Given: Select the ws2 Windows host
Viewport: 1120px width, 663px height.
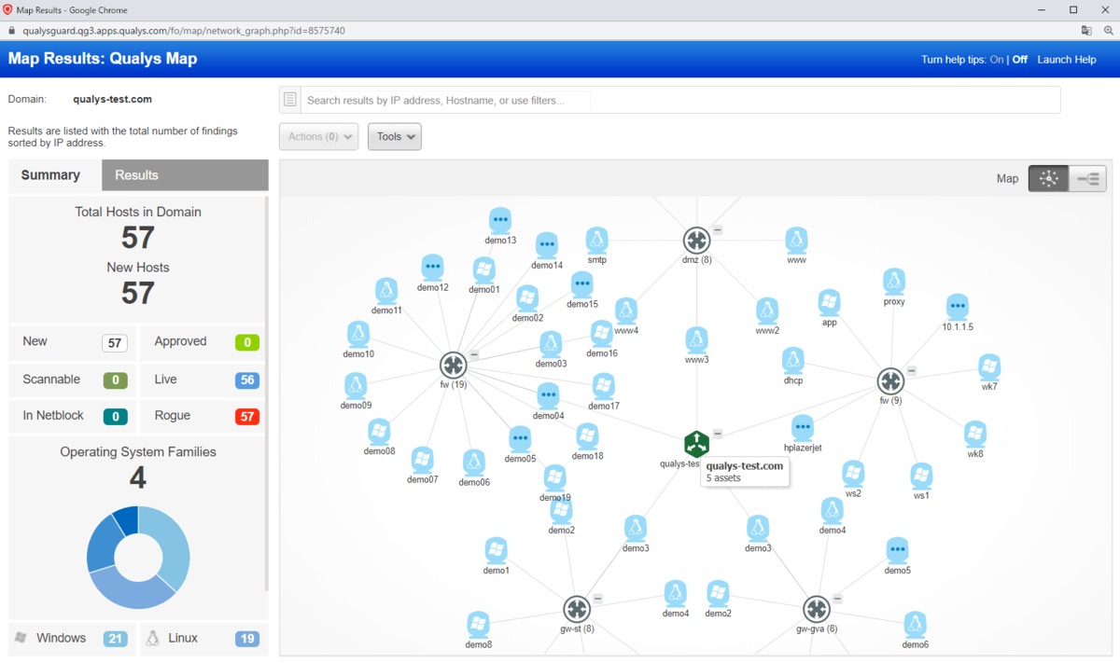Looking at the screenshot, I should 852,474.
